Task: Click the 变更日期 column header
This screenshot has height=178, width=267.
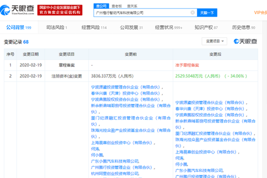Action: [x=30, y=54]
